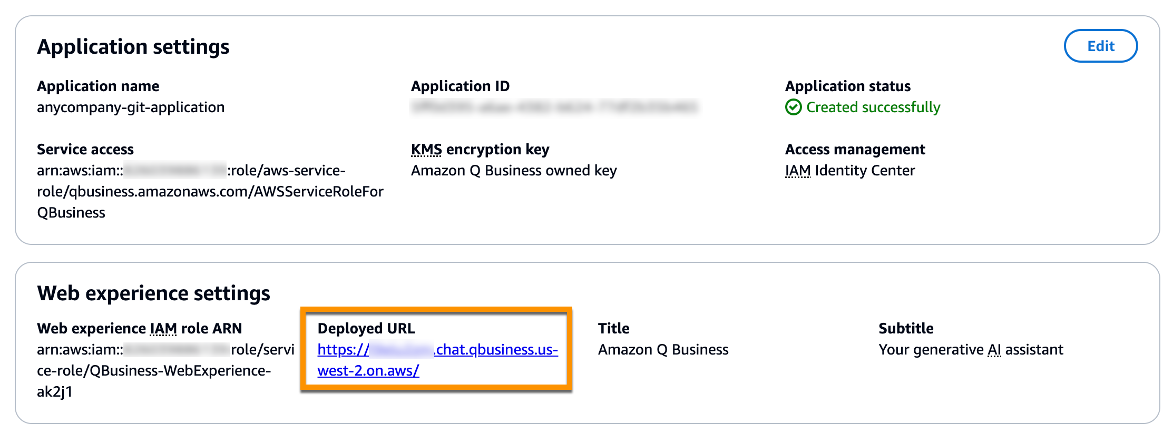Click the Application status field label
Viewport: 1173px width, 433px height.
pyautogui.click(x=847, y=86)
